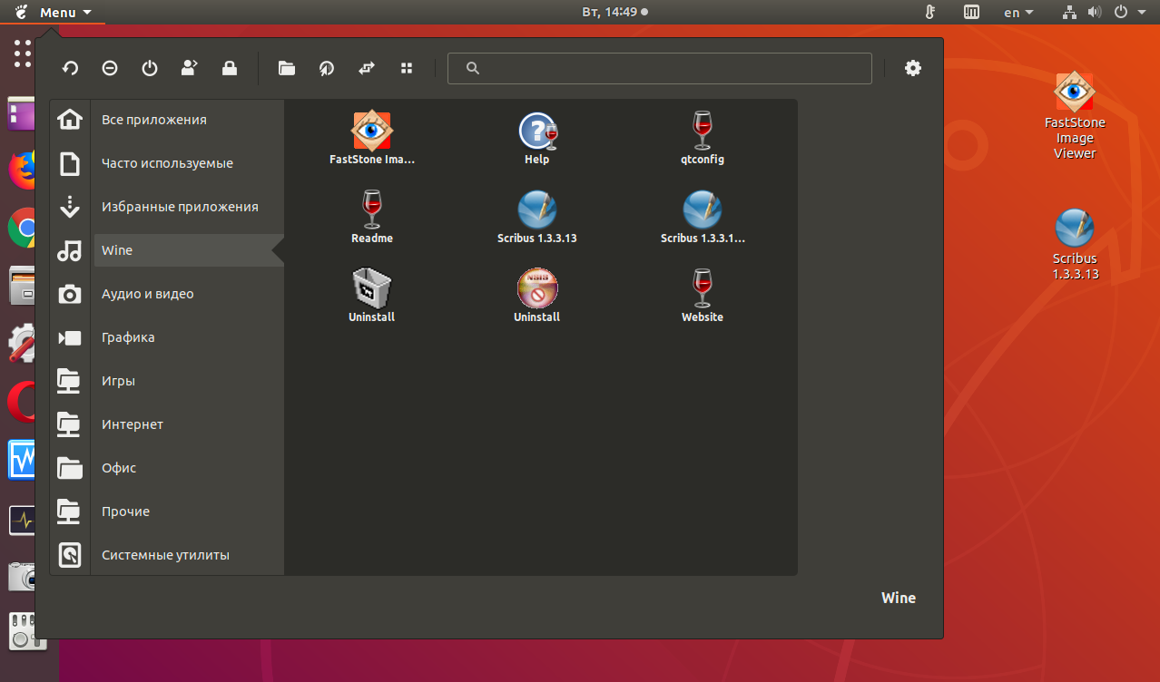Click the power off icon in menu
Image resolution: width=1160 pixels, height=682 pixels.
pyautogui.click(x=150, y=68)
